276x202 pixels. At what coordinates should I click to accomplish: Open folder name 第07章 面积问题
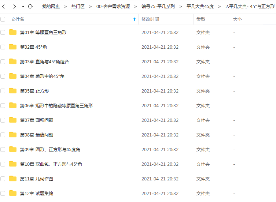[x=37, y=120]
